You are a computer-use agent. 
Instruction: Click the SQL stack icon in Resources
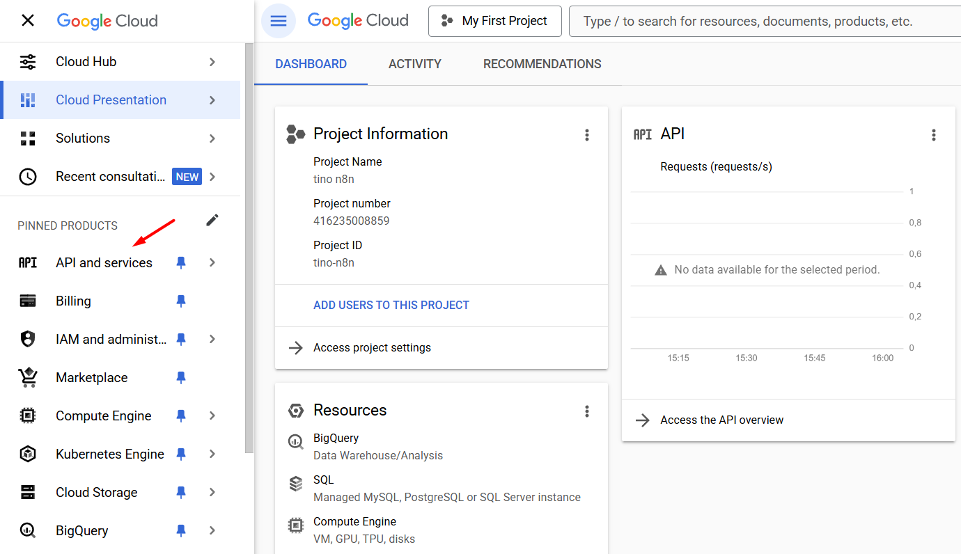pos(296,483)
